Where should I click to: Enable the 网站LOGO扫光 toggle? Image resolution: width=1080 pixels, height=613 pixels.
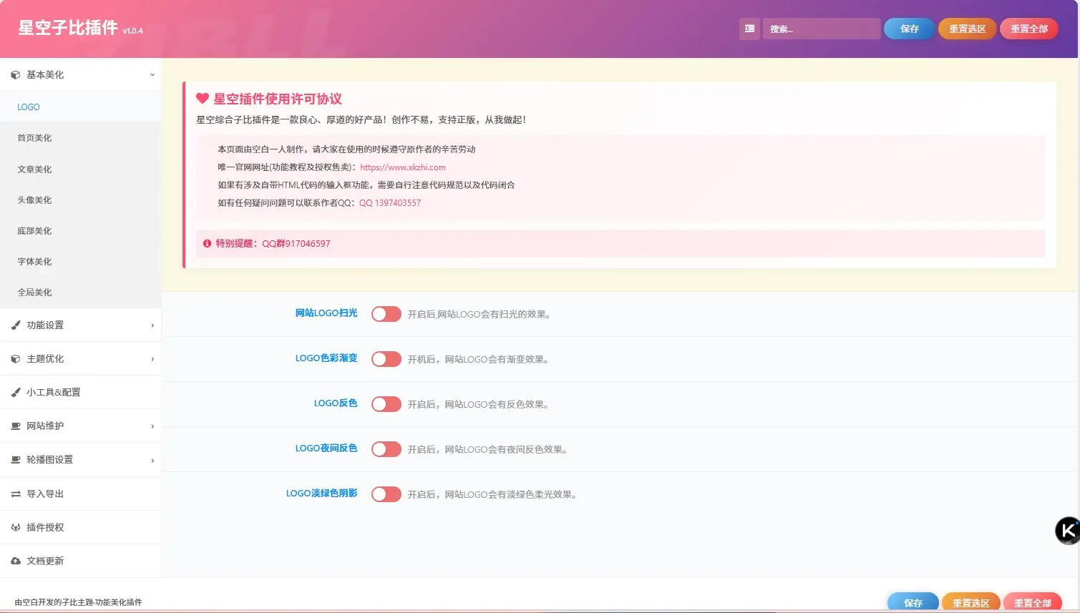point(386,314)
